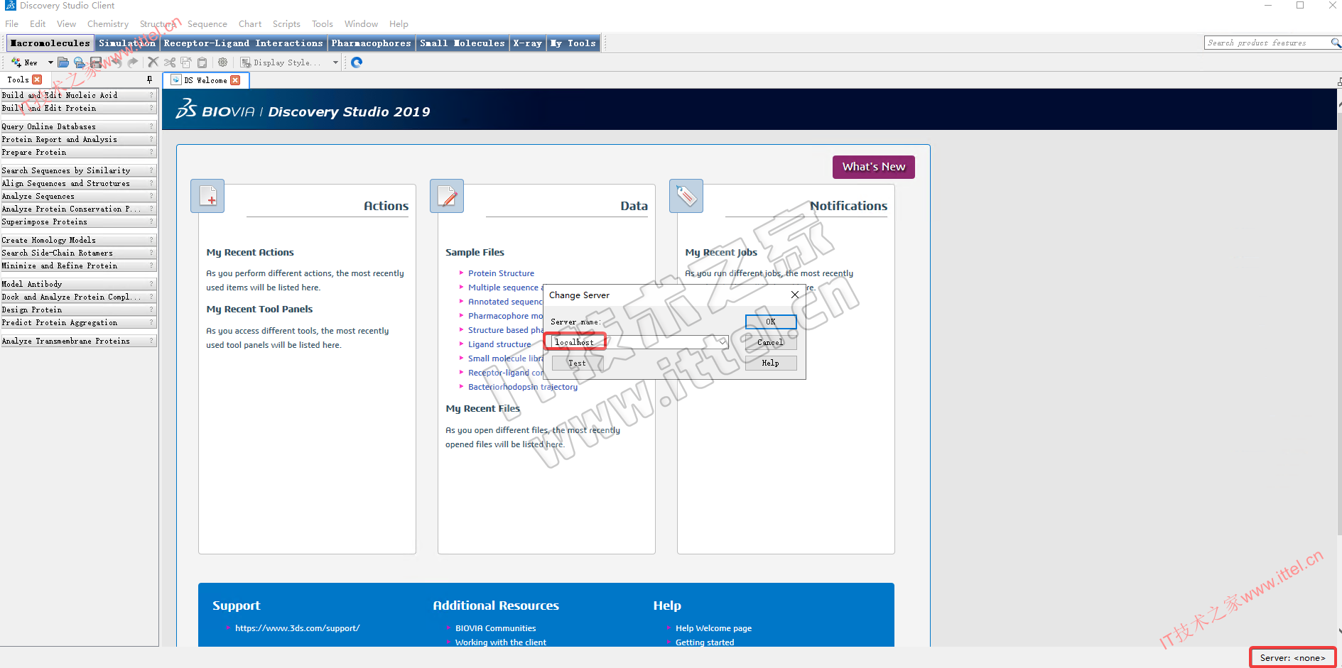Screen dimensions: 1342x668
Task: Expand Align Sequences and Structures
Action: tap(78, 183)
